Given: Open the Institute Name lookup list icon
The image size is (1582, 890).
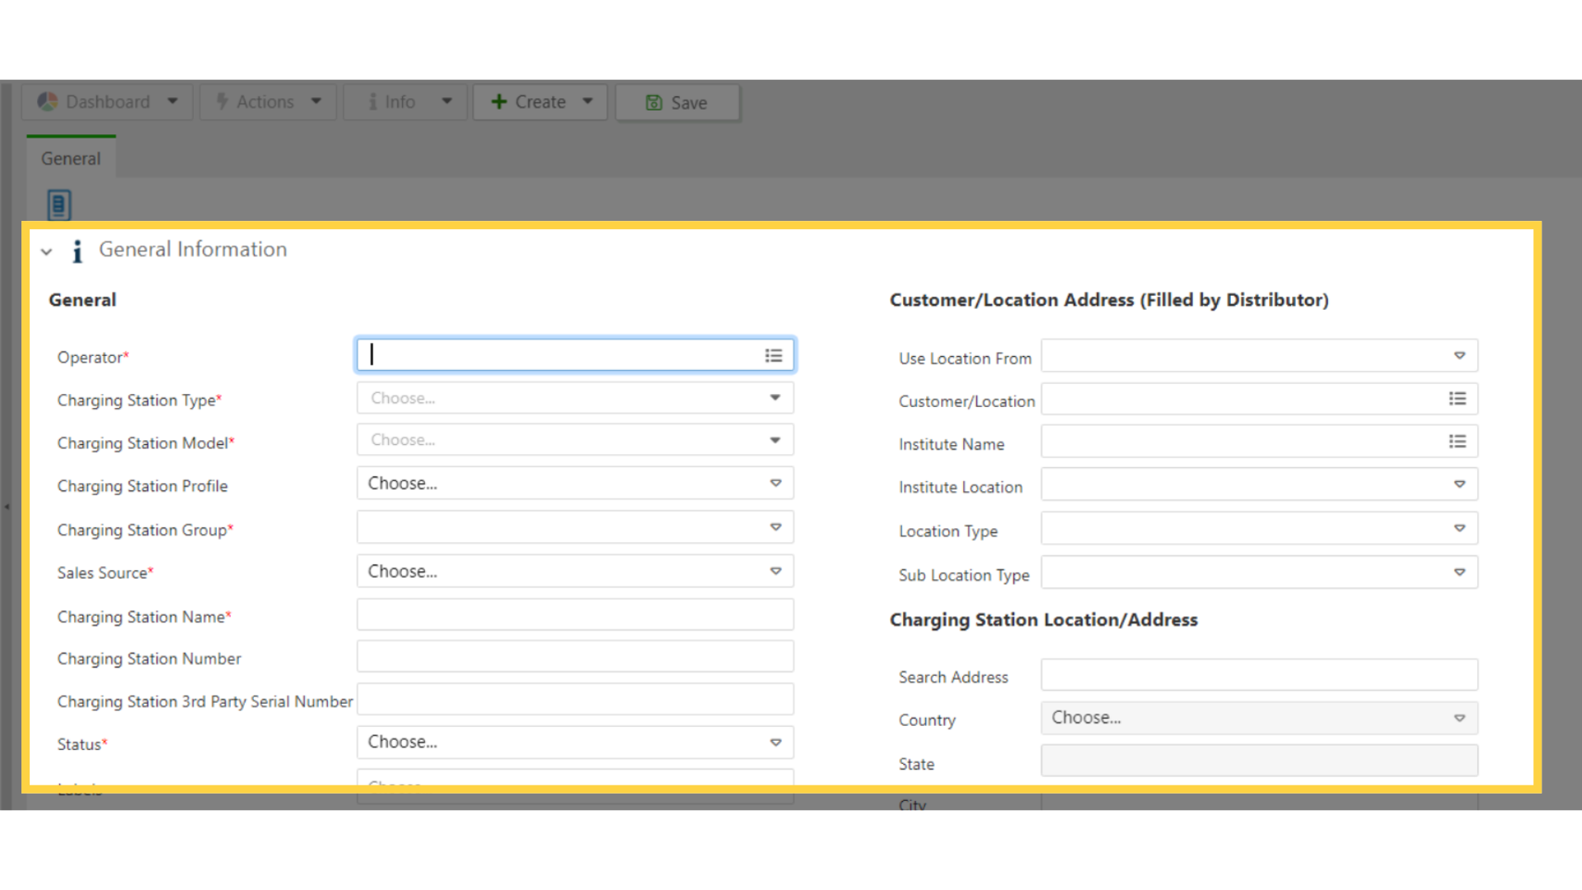Looking at the screenshot, I should [1458, 442].
